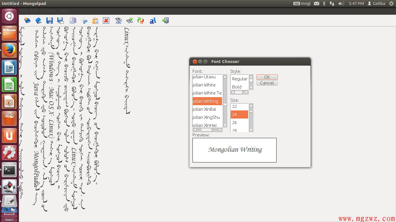The image size is (396, 222).
Task: Click Cancel in Font Chooser
Action: coord(267,83)
